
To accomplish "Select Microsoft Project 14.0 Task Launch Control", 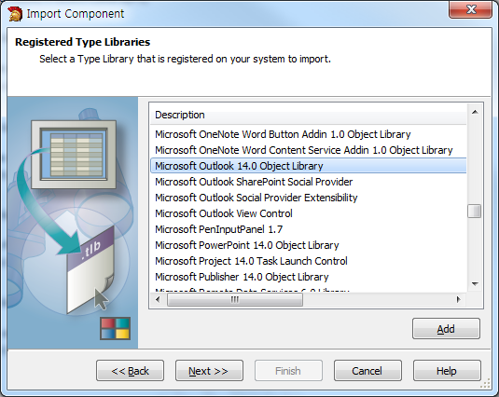I will [308, 261].
